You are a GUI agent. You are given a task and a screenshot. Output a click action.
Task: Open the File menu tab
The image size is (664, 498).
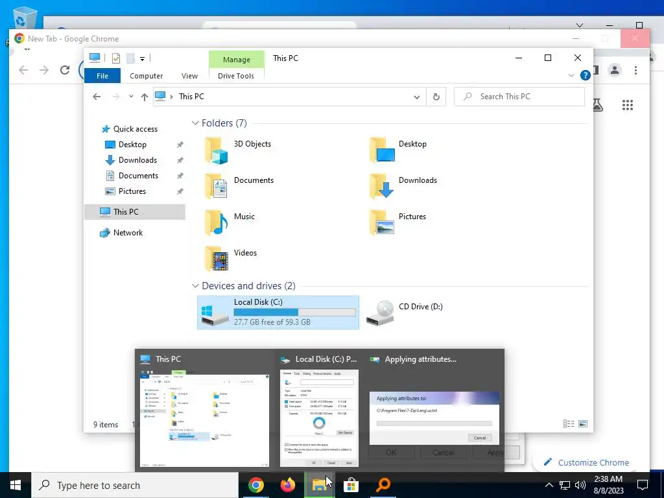click(x=102, y=76)
